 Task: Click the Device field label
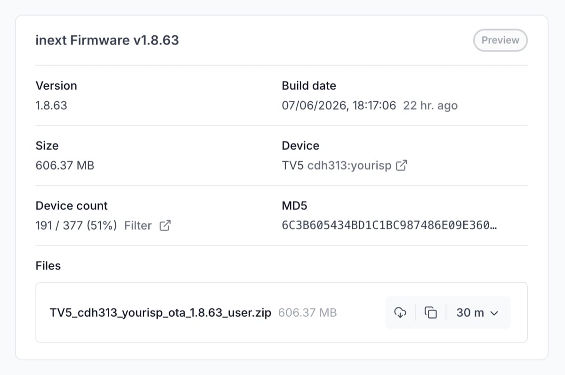point(300,146)
